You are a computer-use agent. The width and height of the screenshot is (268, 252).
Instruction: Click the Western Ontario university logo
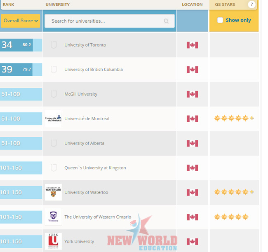(x=53, y=217)
